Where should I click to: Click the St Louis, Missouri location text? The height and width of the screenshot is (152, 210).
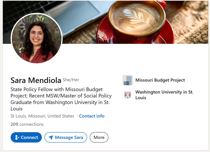[42, 116]
